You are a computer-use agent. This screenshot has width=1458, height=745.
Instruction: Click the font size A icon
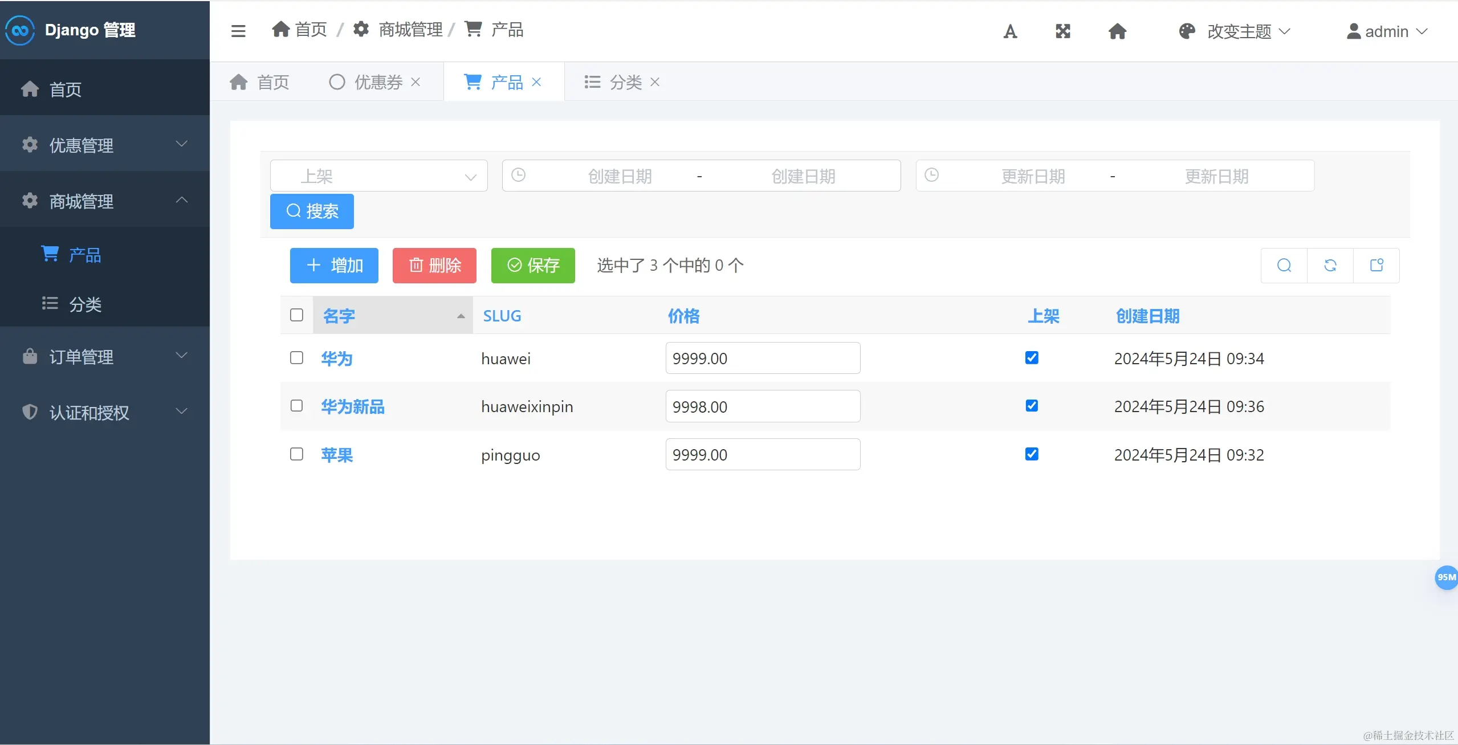coord(1010,31)
